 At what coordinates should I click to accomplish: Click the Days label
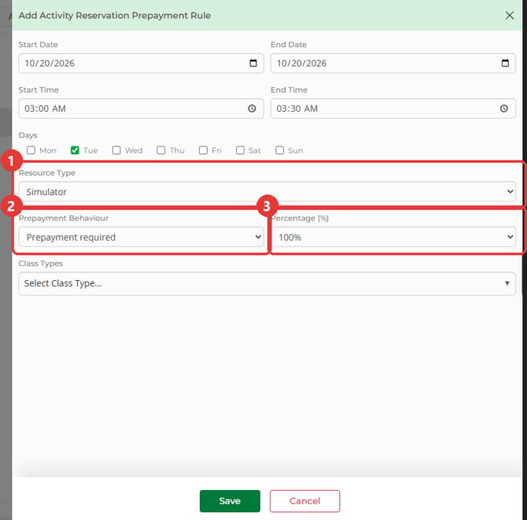[28, 135]
